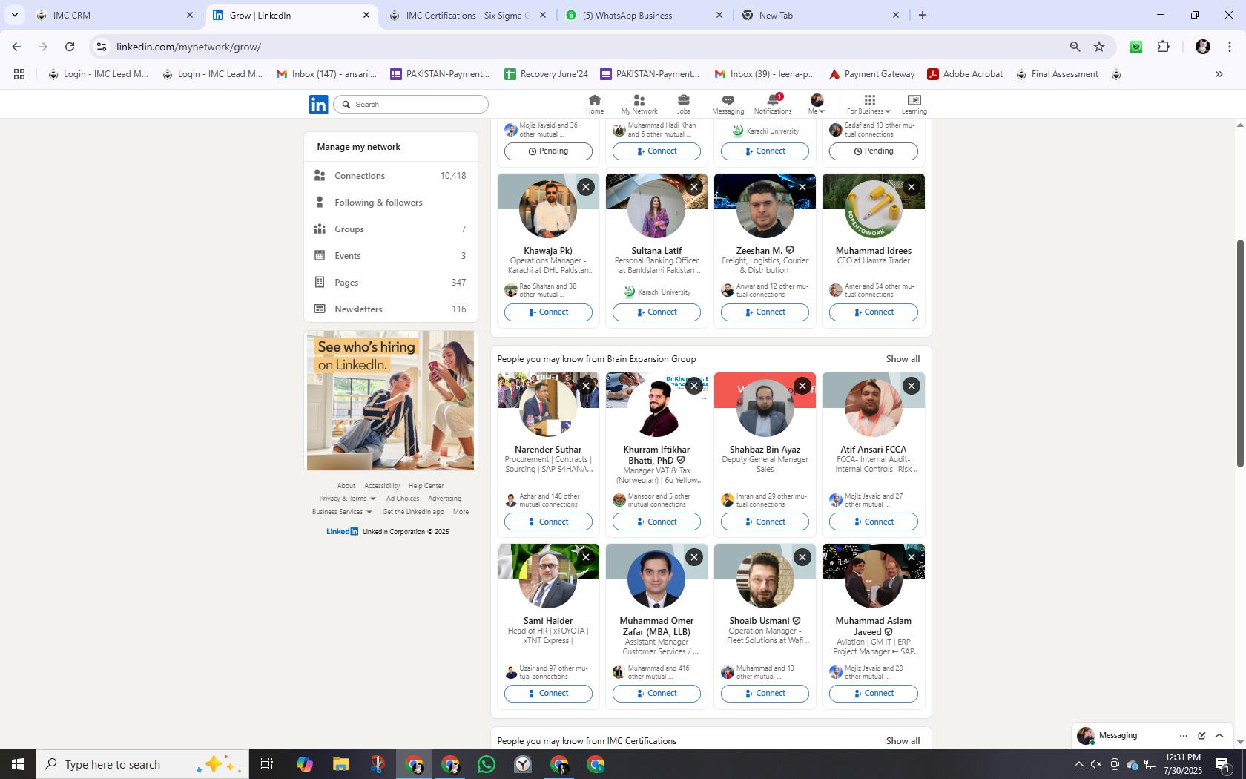This screenshot has height=779, width=1246.
Task: Dismiss Khawaja Pk) suggestion card
Action: click(586, 187)
